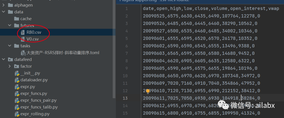
Task: Click the row starting with 20090604
Action: pyautogui.click(x=199, y=61)
